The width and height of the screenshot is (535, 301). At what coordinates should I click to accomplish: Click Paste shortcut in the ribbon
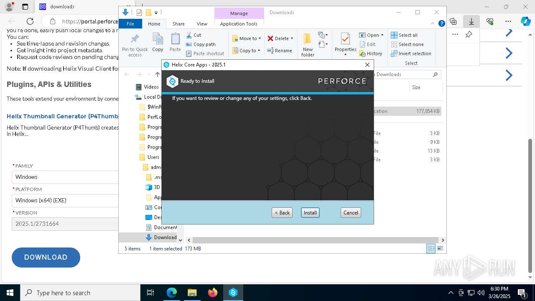[x=205, y=54]
